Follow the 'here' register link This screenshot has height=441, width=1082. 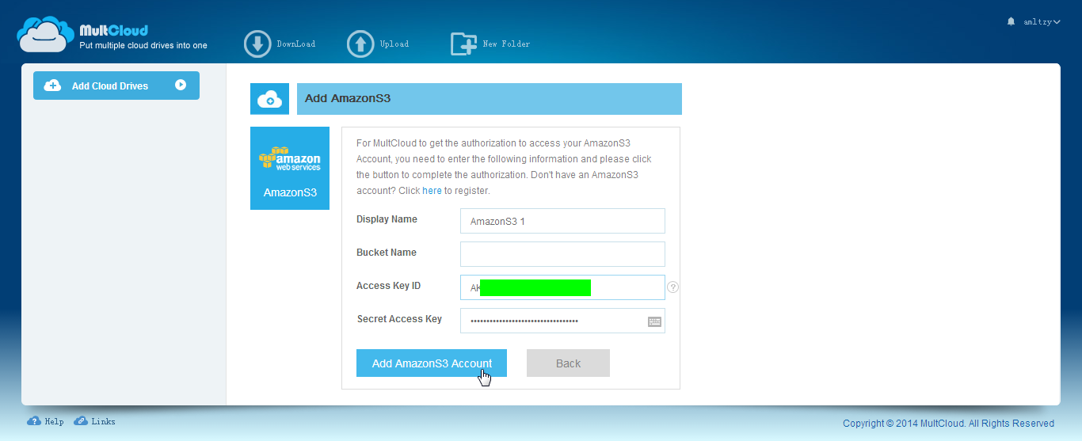(432, 191)
